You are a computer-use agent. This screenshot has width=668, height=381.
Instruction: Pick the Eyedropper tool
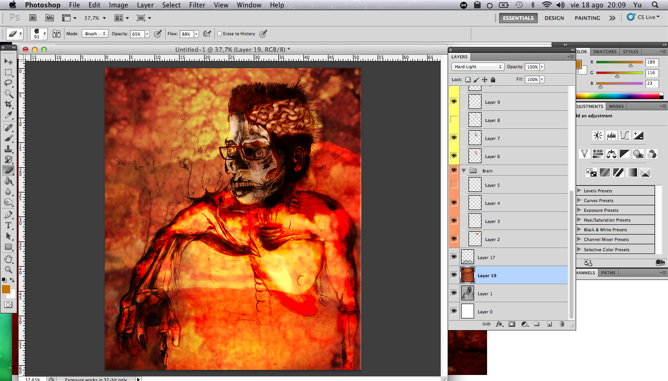8,115
